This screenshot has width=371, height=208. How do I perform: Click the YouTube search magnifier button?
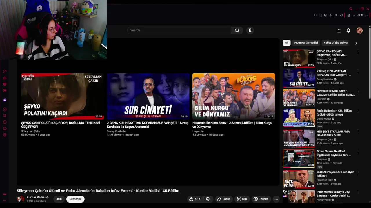pyautogui.click(x=237, y=30)
